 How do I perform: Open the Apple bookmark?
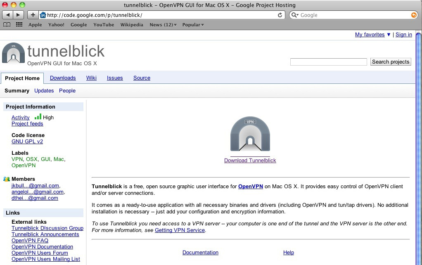(35, 25)
